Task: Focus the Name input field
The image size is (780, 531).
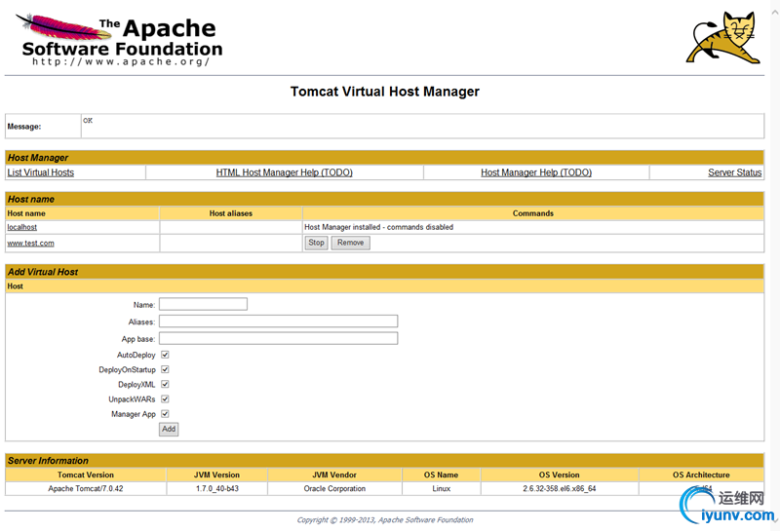Action: pos(203,304)
